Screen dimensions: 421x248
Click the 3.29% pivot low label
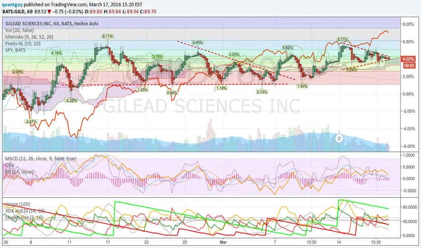[x=351, y=69]
